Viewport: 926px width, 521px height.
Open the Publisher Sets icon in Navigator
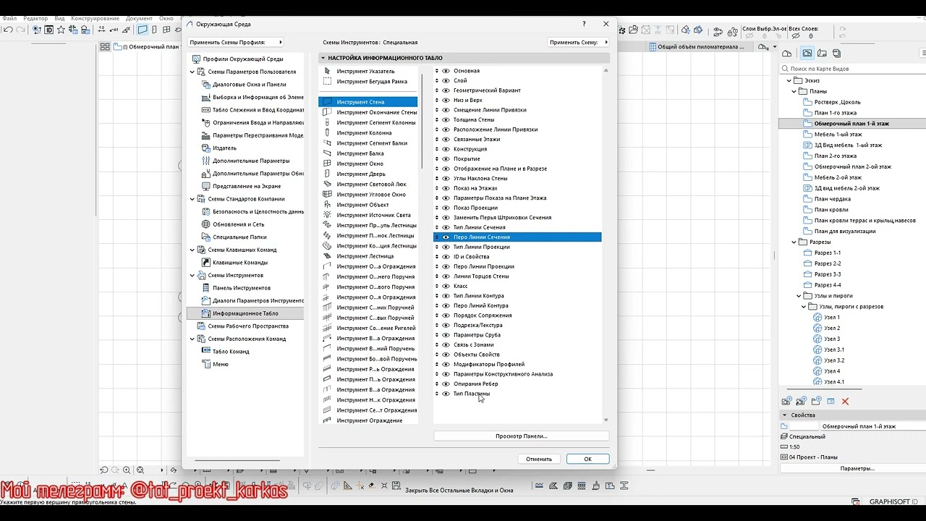(837, 53)
